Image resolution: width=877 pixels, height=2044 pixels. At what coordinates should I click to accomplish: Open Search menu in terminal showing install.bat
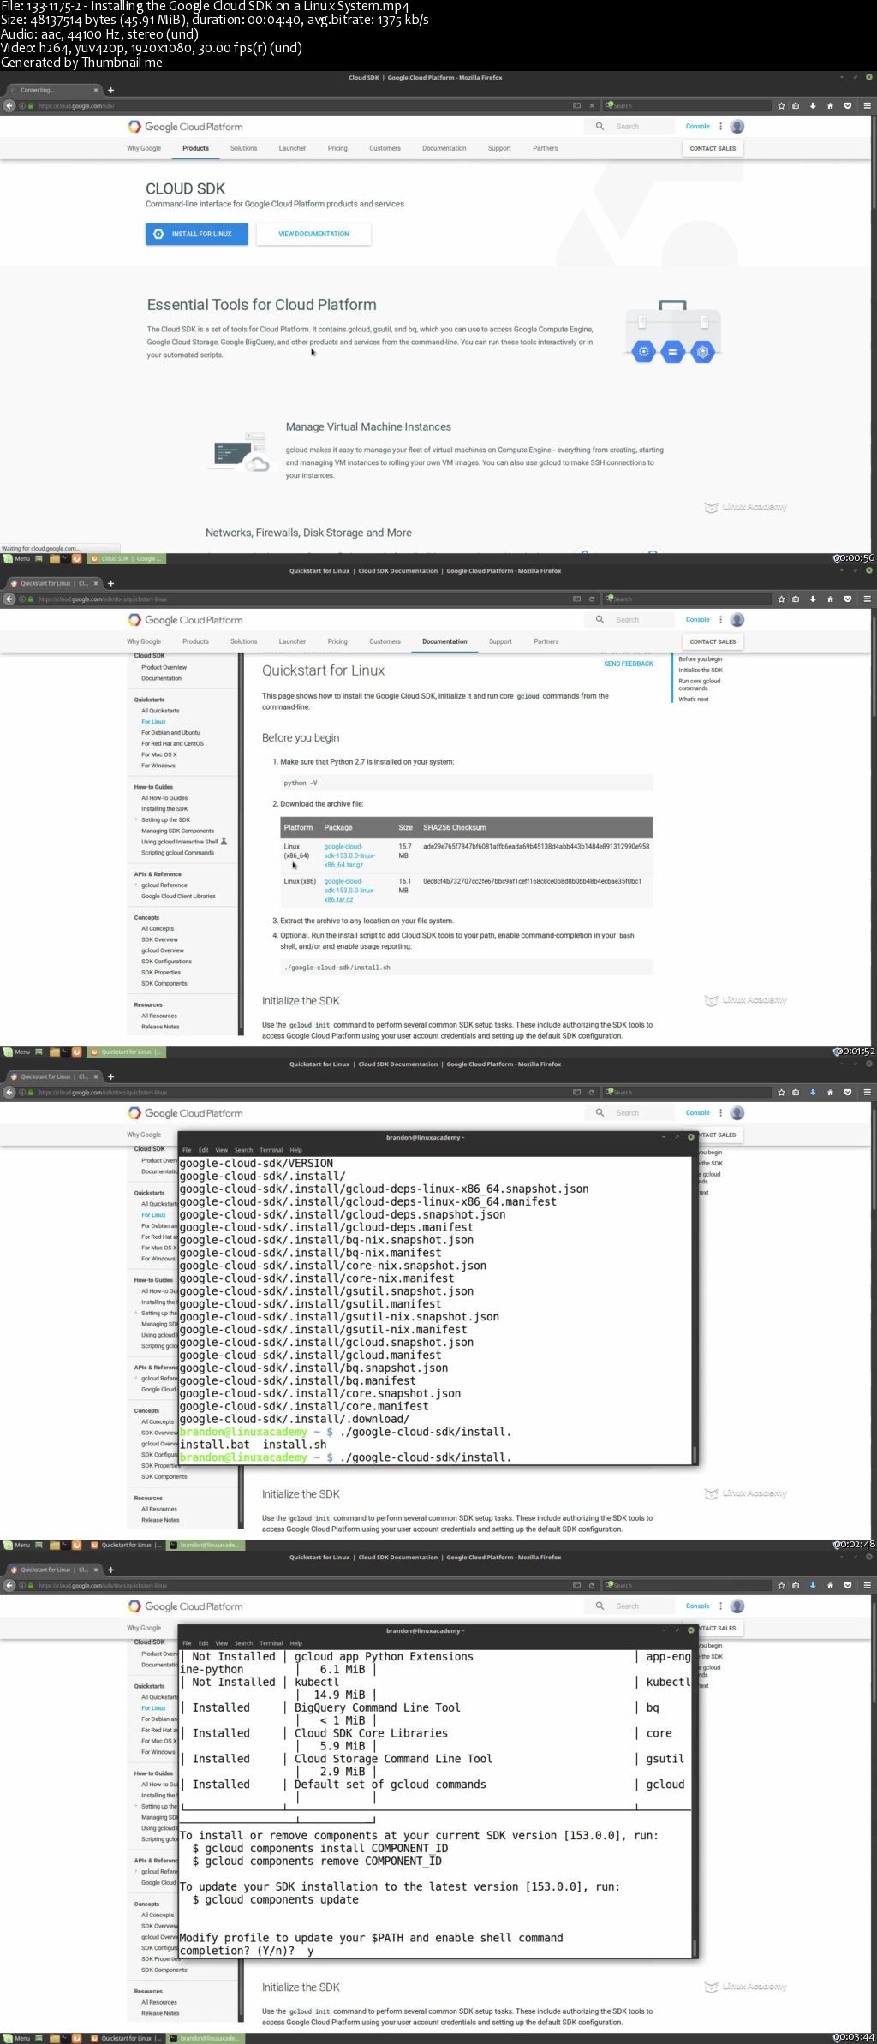pos(243,1150)
